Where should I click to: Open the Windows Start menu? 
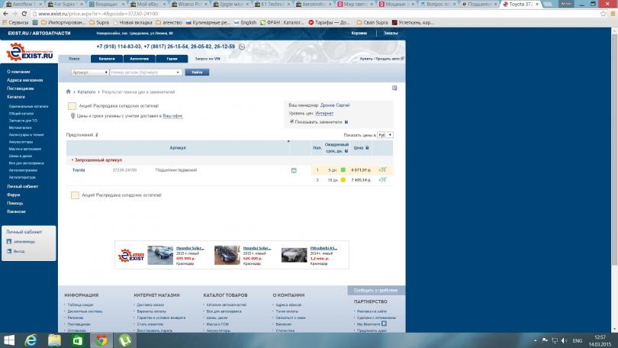8,340
